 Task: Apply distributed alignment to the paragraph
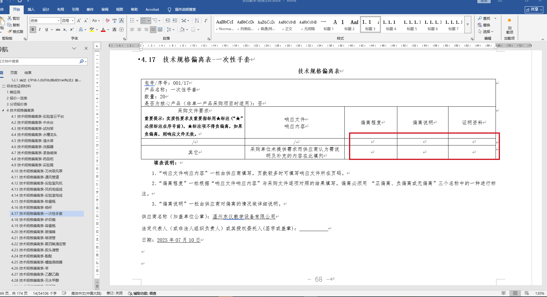160,29
